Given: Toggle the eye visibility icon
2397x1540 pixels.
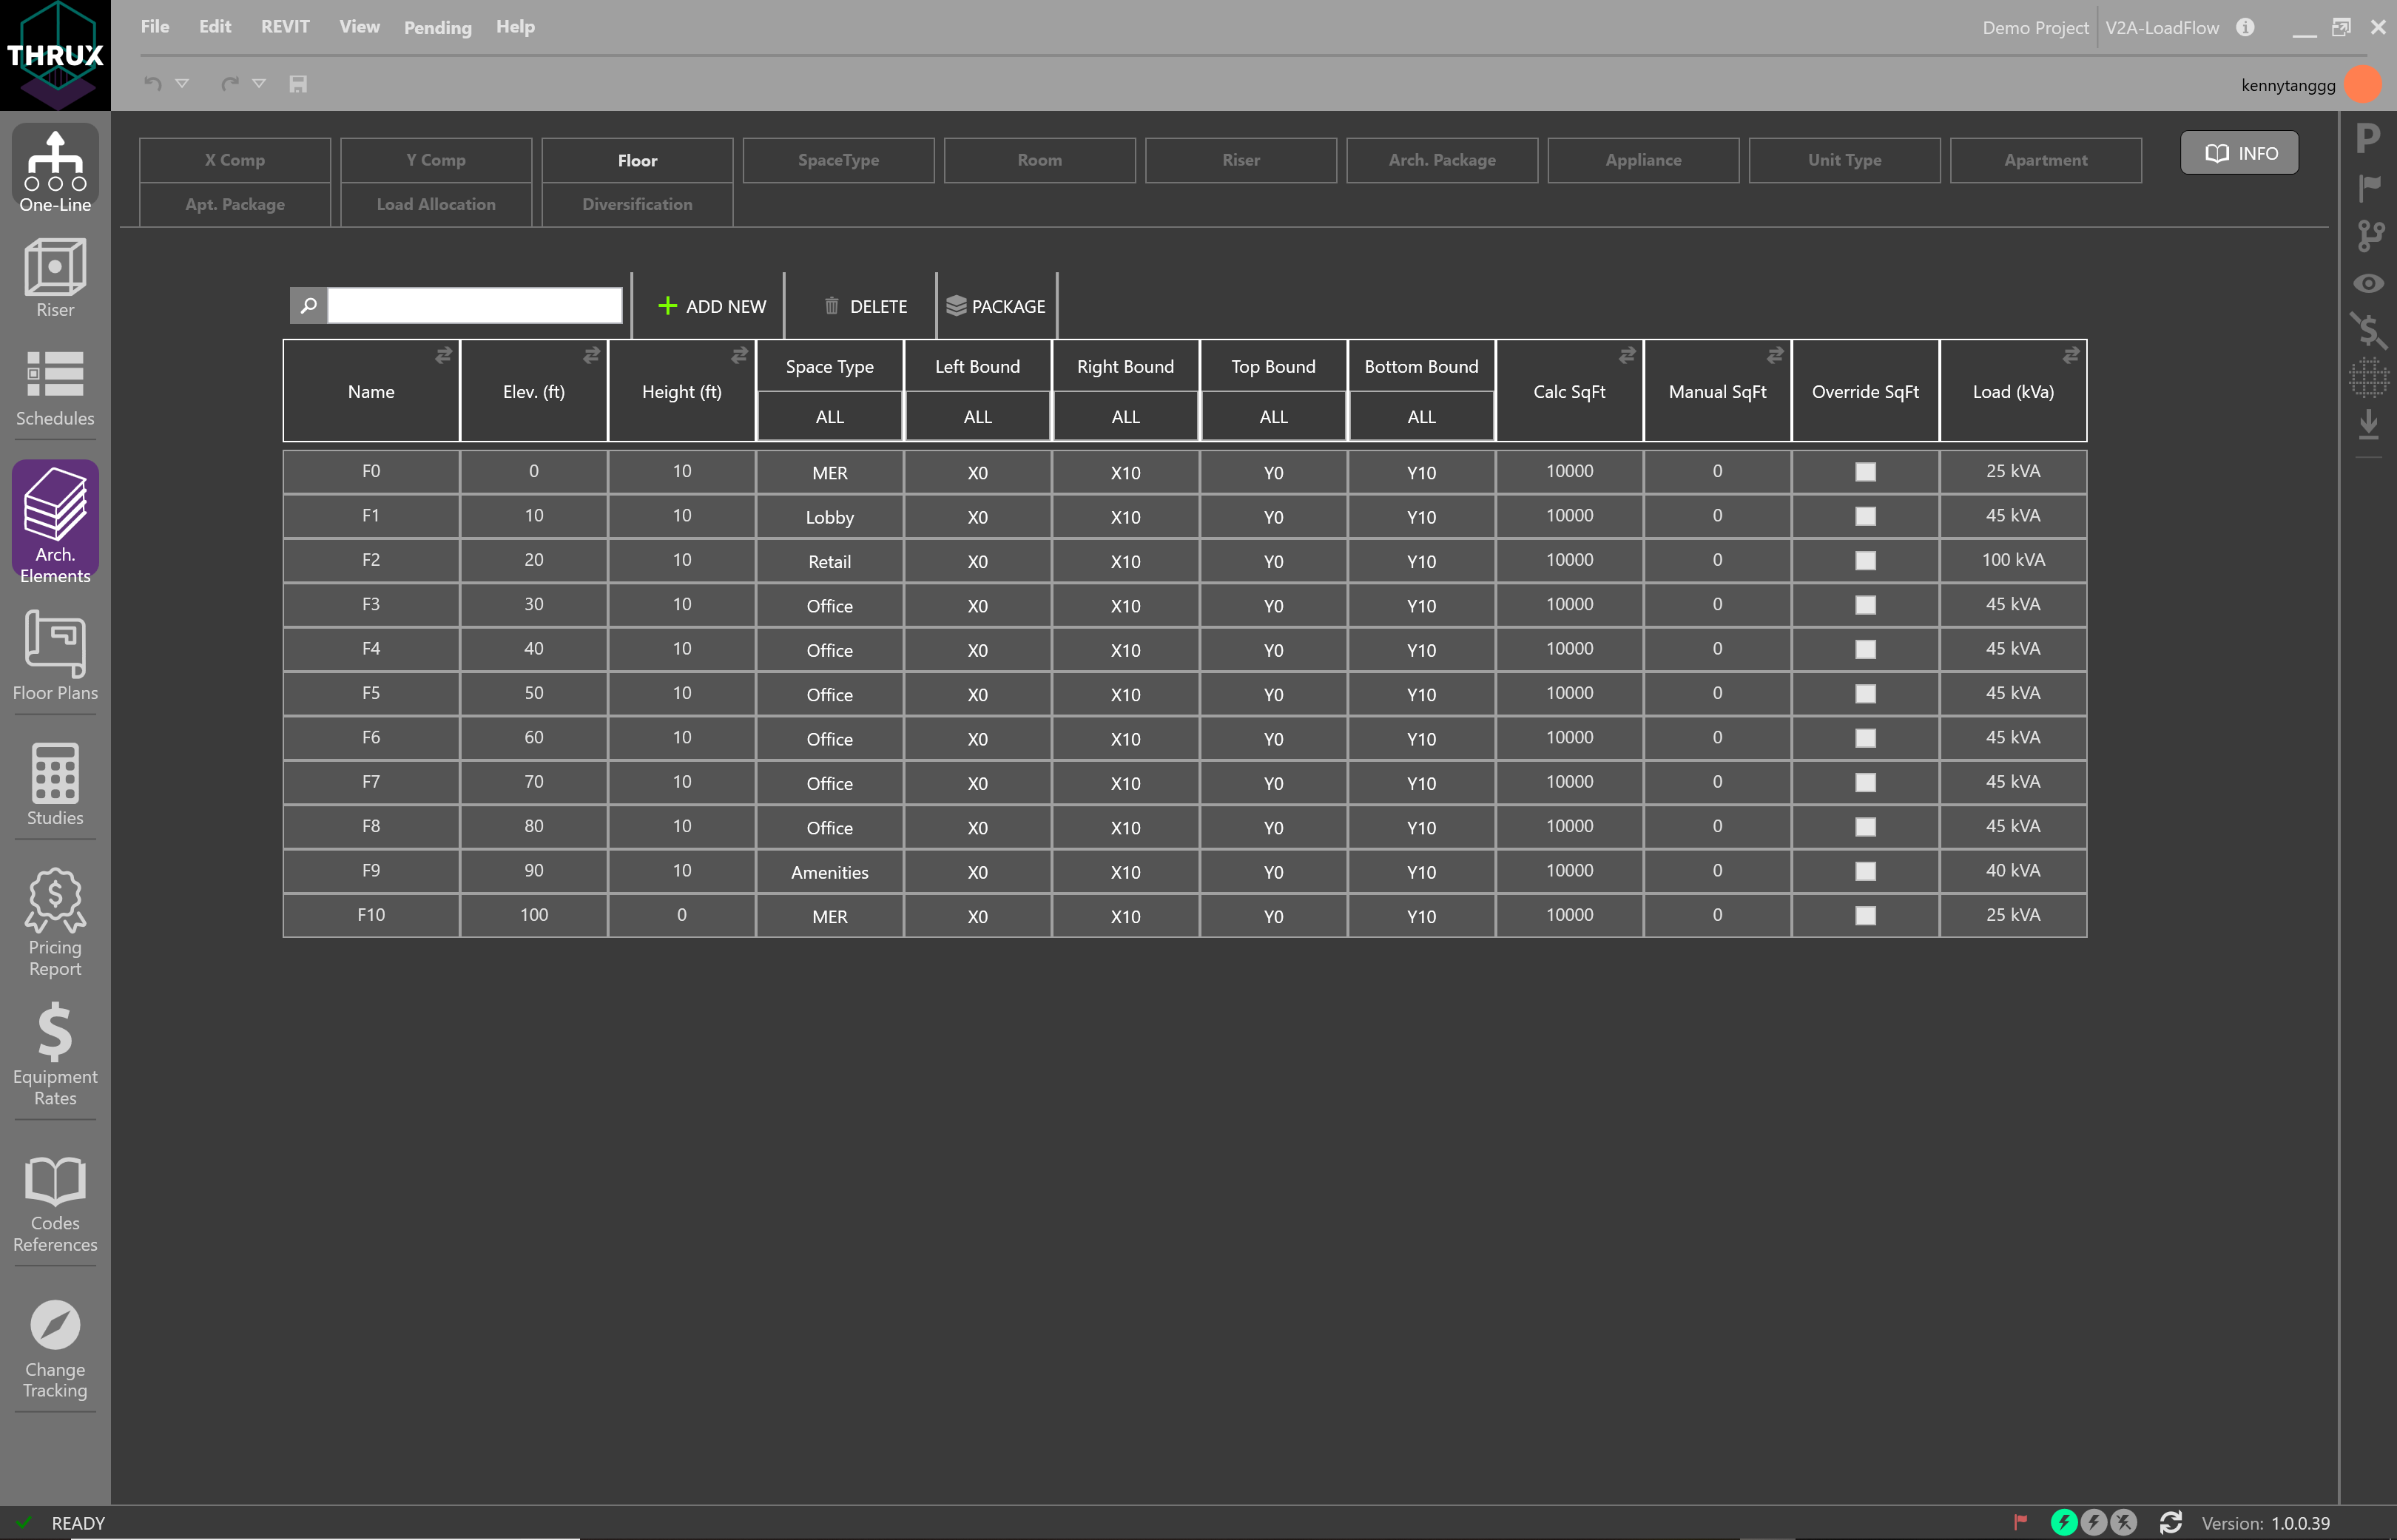Looking at the screenshot, I should (x=2369, y=284).
